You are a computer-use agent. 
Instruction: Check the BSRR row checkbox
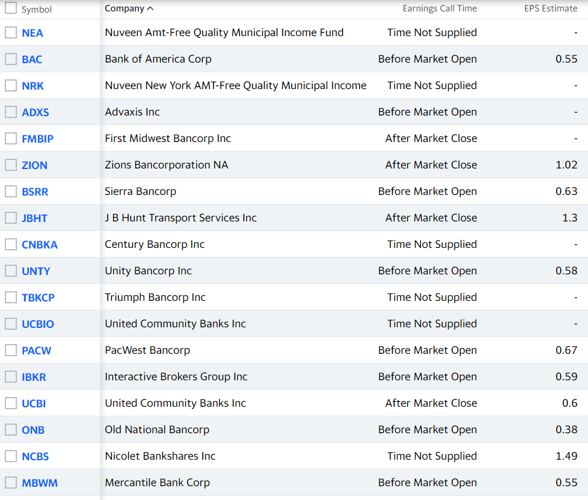(x=11, y=191)
